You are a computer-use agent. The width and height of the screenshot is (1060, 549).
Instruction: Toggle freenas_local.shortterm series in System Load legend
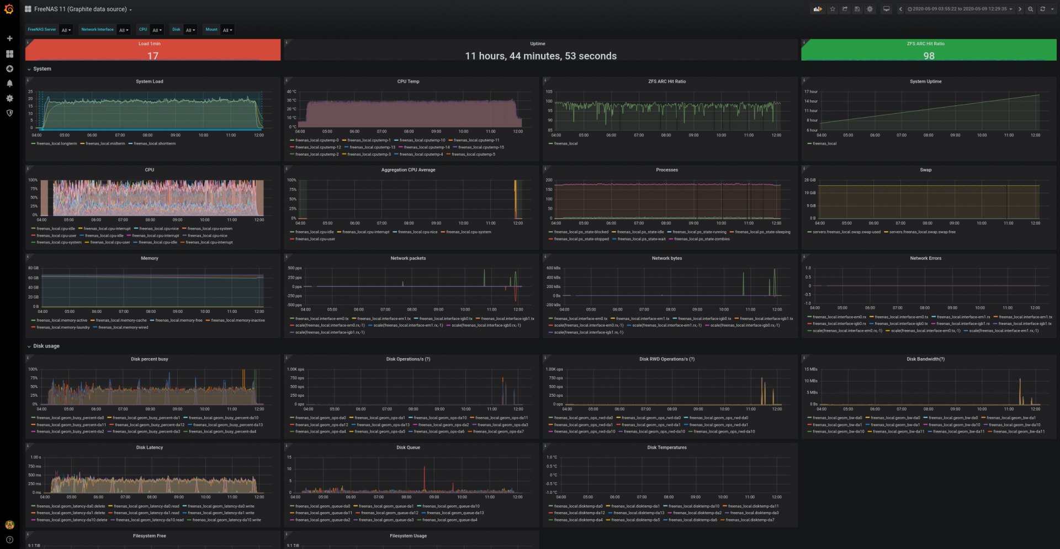(155, 143)
